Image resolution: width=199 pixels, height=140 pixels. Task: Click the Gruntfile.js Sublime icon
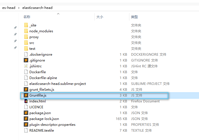pyautogui.click(x=26, y=95)
